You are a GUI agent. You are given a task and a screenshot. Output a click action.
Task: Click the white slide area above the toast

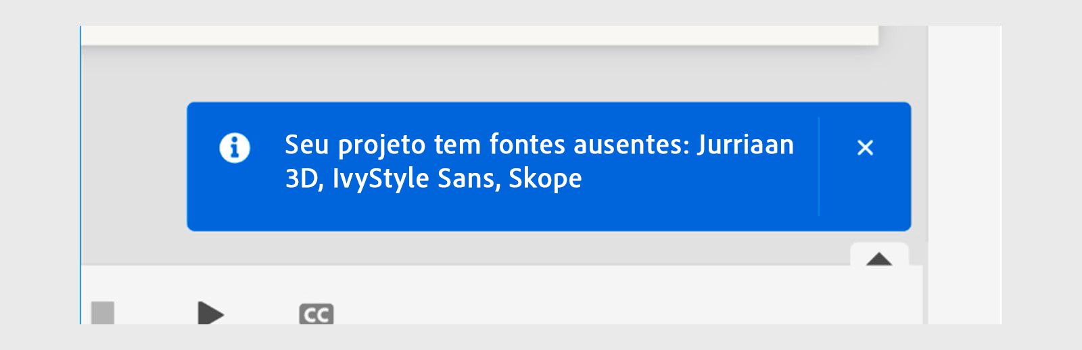(473, 35)
